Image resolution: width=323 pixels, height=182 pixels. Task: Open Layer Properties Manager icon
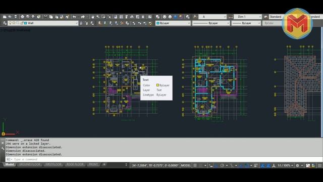pos(5,23)
